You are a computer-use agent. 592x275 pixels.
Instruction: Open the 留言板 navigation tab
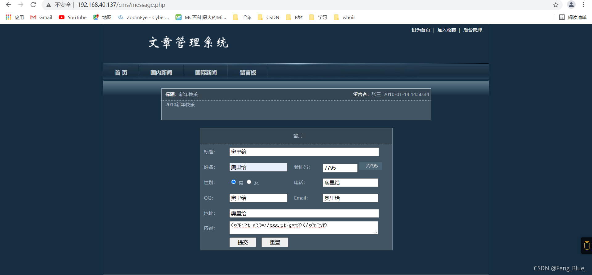(x=248, y=73)
